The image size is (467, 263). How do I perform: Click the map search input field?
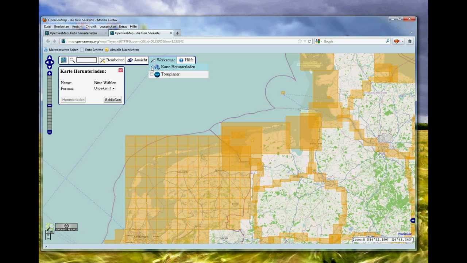coord(86,60)
